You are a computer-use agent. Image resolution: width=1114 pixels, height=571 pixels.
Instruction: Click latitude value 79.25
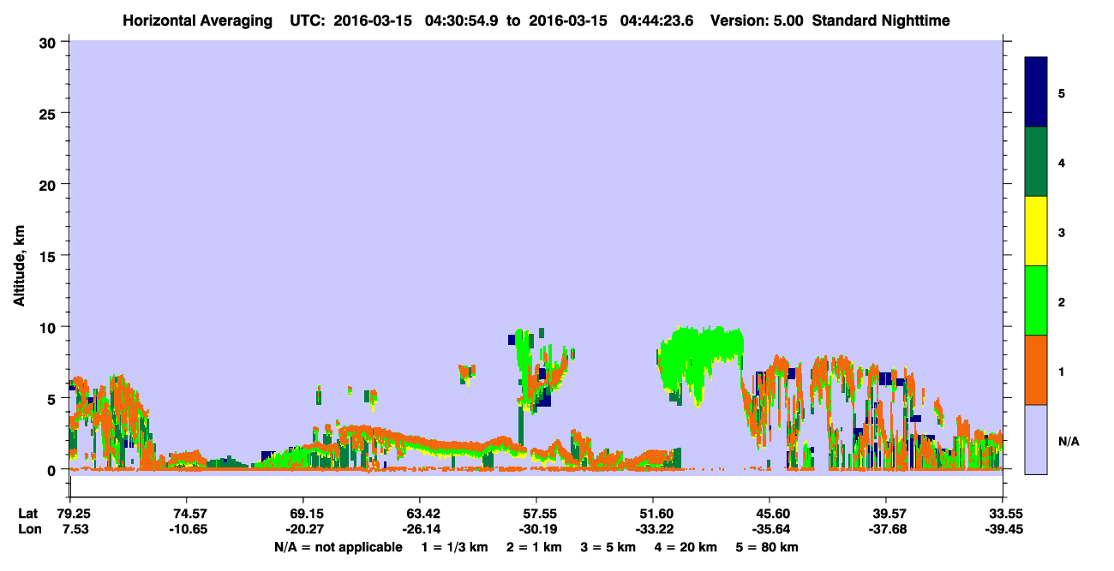[73, 514]
